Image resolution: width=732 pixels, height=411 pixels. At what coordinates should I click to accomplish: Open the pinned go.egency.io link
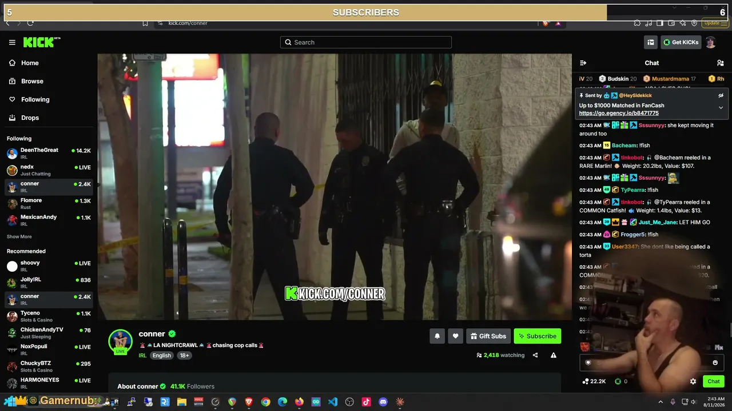(x=619, y=113)
